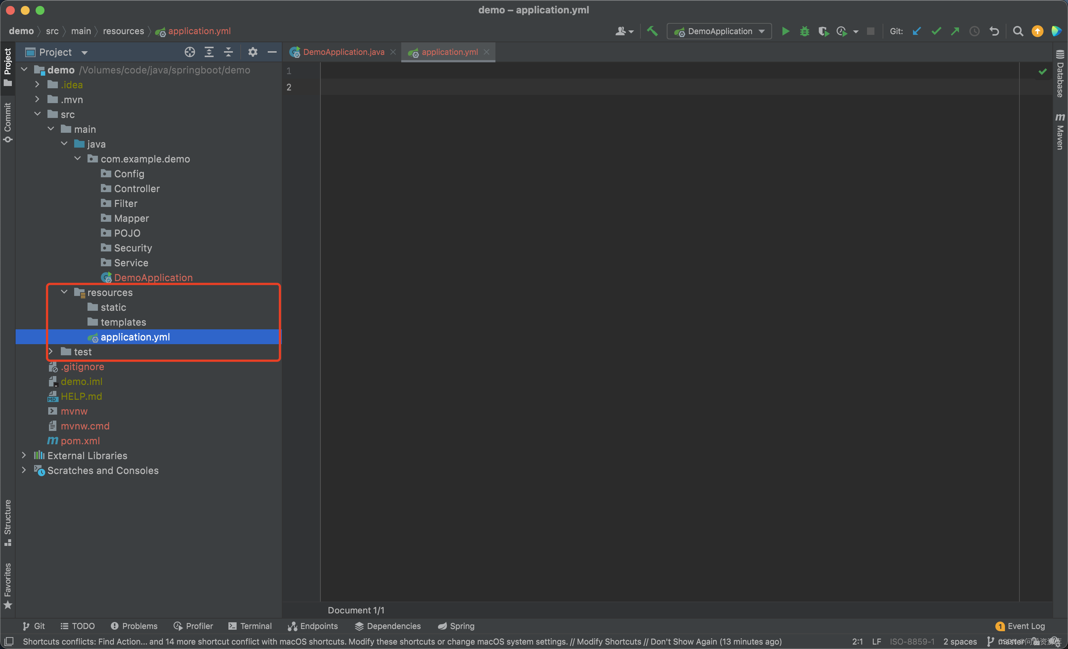Click the application.yml file in resources

click(135, 336)
